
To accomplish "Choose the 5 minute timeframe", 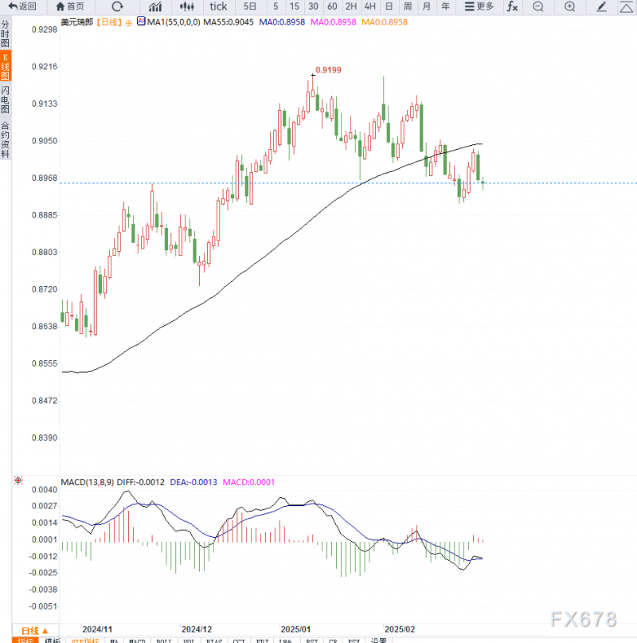I will [276, 6].
